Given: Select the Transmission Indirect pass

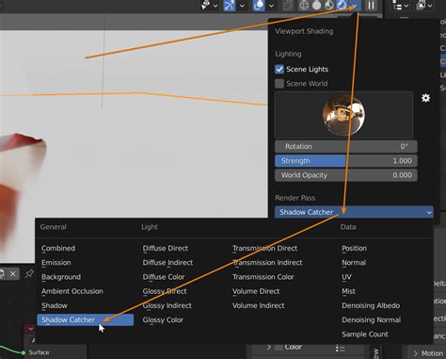Looking at the screenshot, I should click(267, 263).
